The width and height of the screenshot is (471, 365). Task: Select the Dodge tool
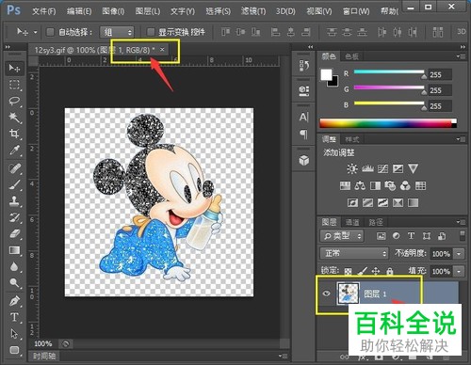pos(14,283)
